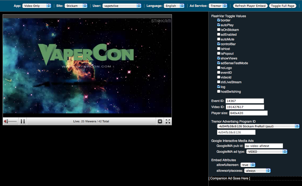Uncheck controlBar toggle value
The width and height of the screenshot is (302, 186).
tap(219, 44)
